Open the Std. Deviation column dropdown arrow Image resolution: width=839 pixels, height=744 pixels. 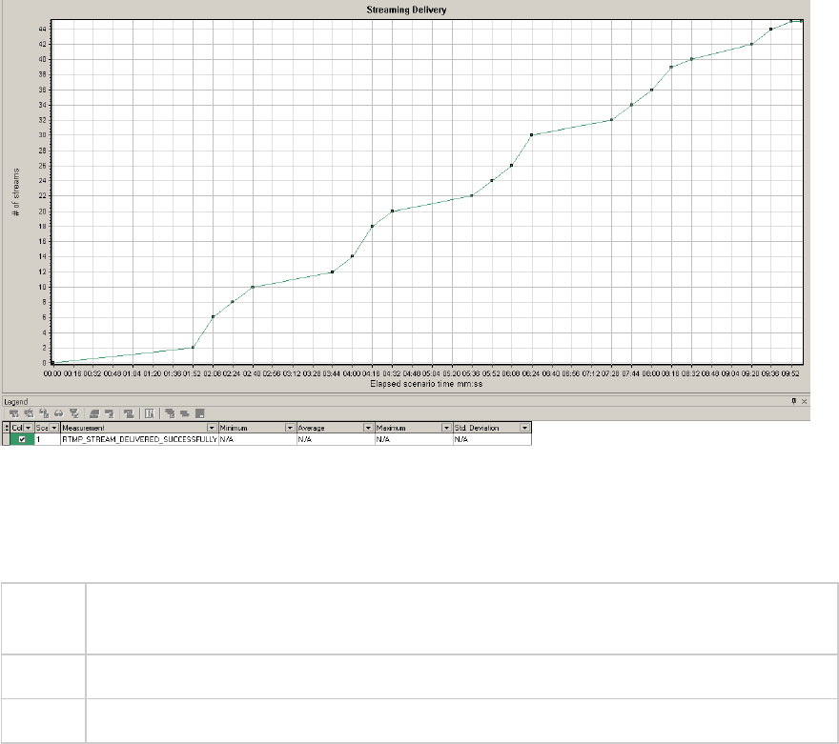click(x=524, y=428)
